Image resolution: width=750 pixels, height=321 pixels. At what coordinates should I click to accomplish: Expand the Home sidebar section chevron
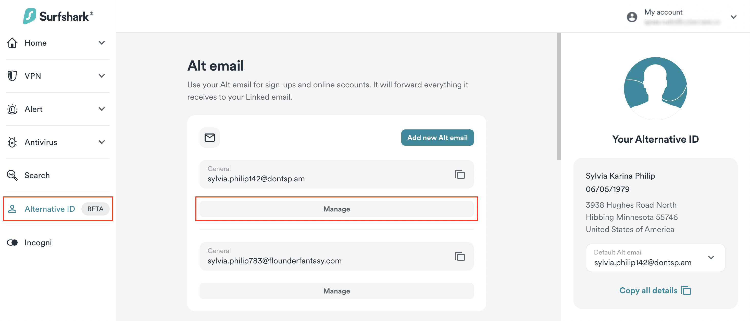[101, 43]
